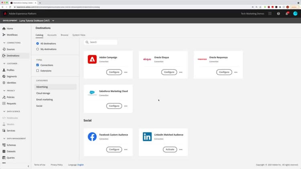Open more options for LinkedIn Matched Audience

[181, 150]
